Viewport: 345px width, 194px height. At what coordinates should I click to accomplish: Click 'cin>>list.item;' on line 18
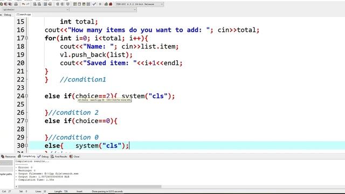150,46
